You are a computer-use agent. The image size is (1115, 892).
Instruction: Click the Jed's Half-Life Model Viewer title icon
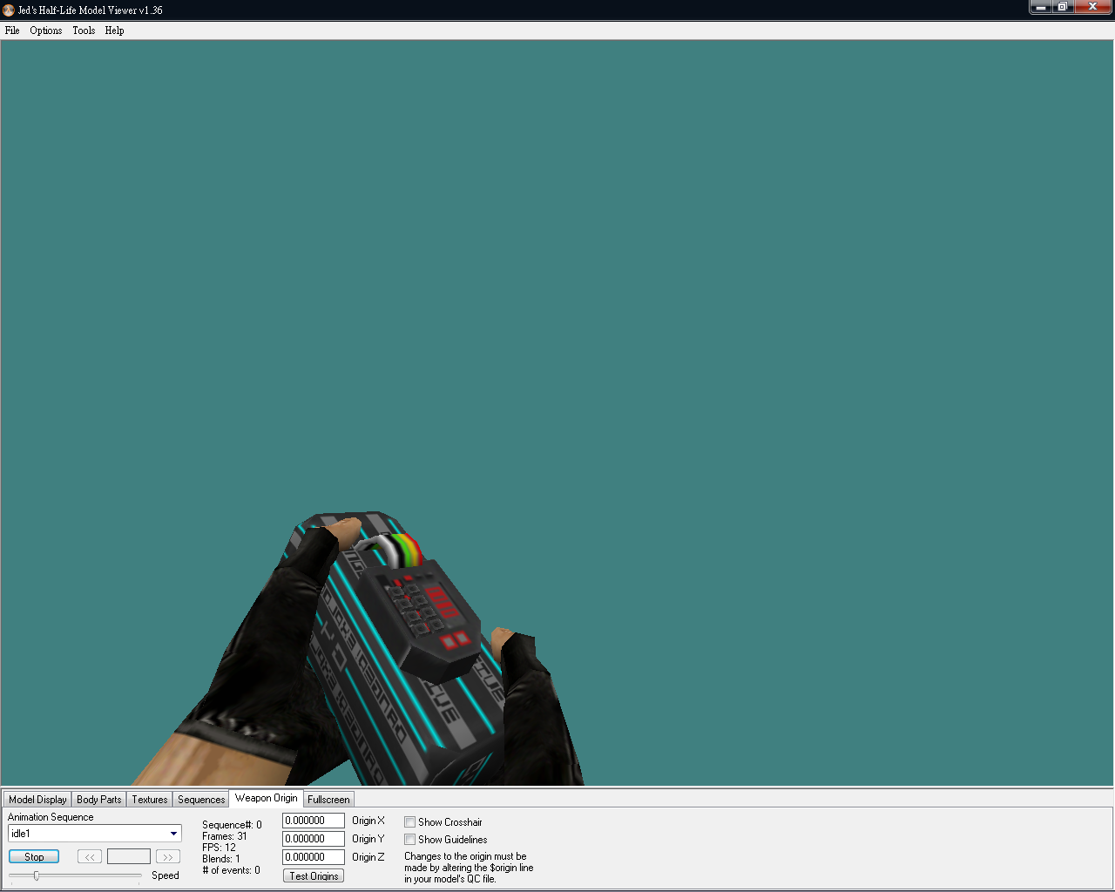click(9, 10)
